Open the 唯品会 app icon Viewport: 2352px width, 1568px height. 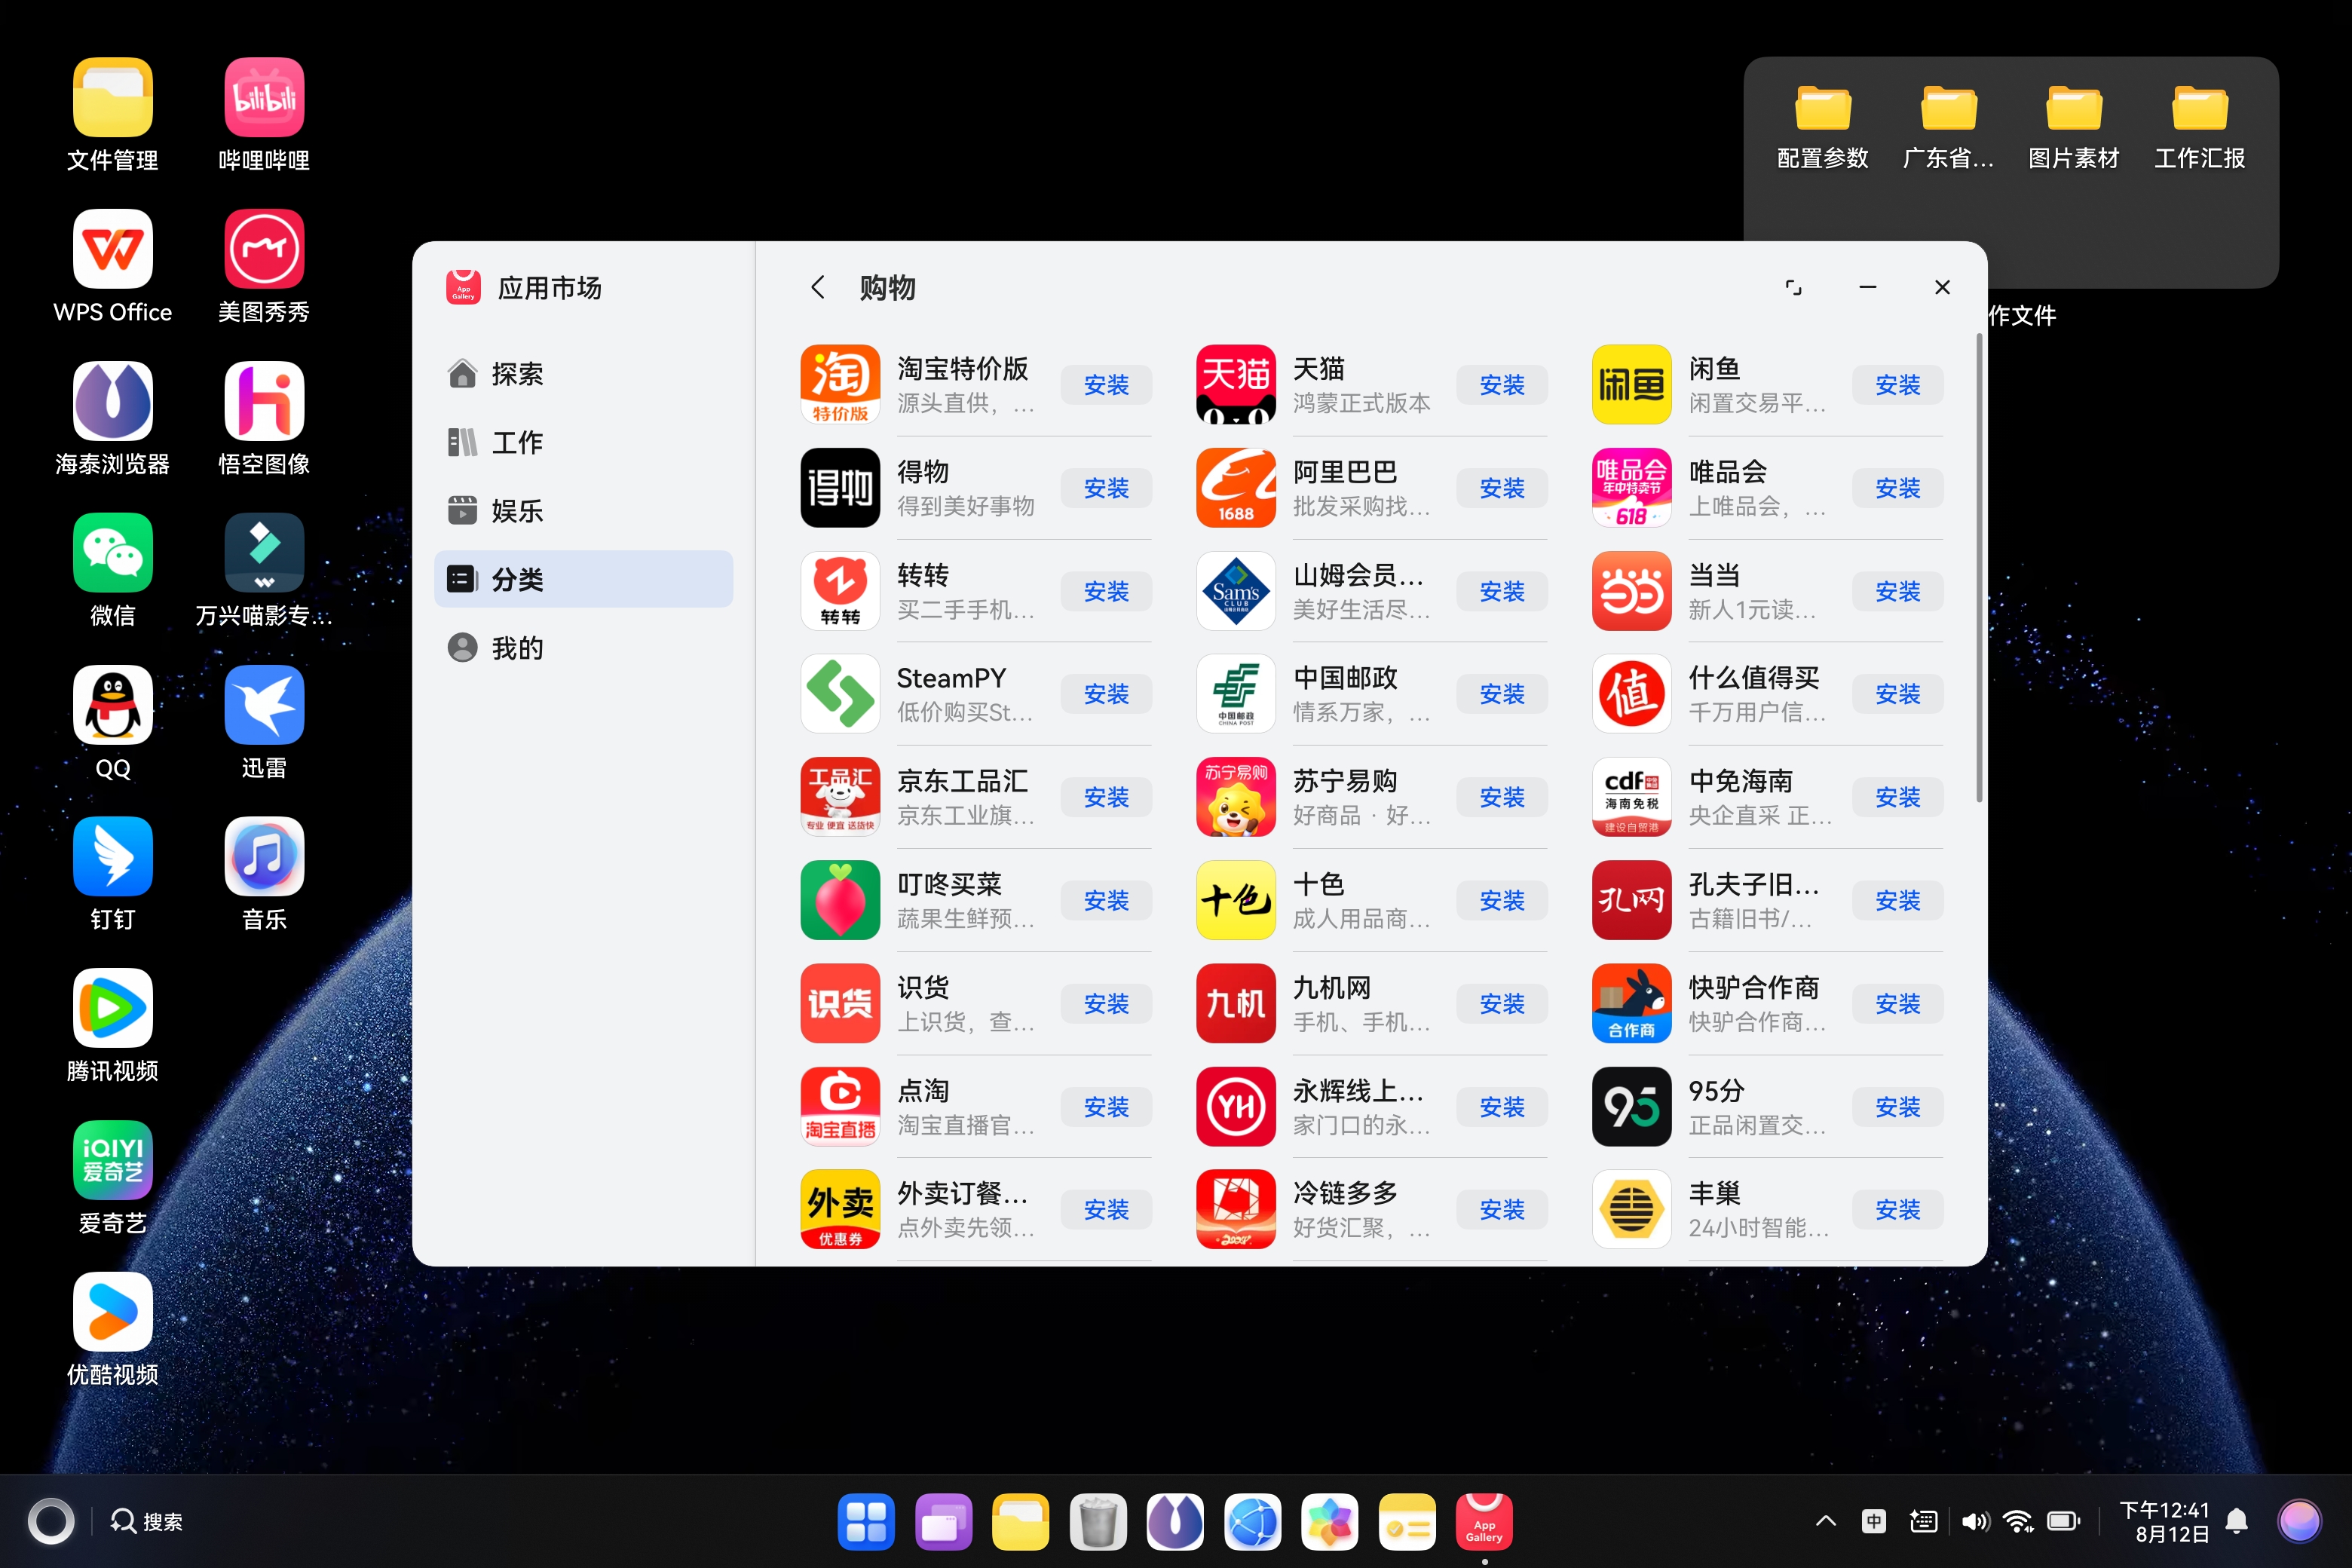[1632, 488]
